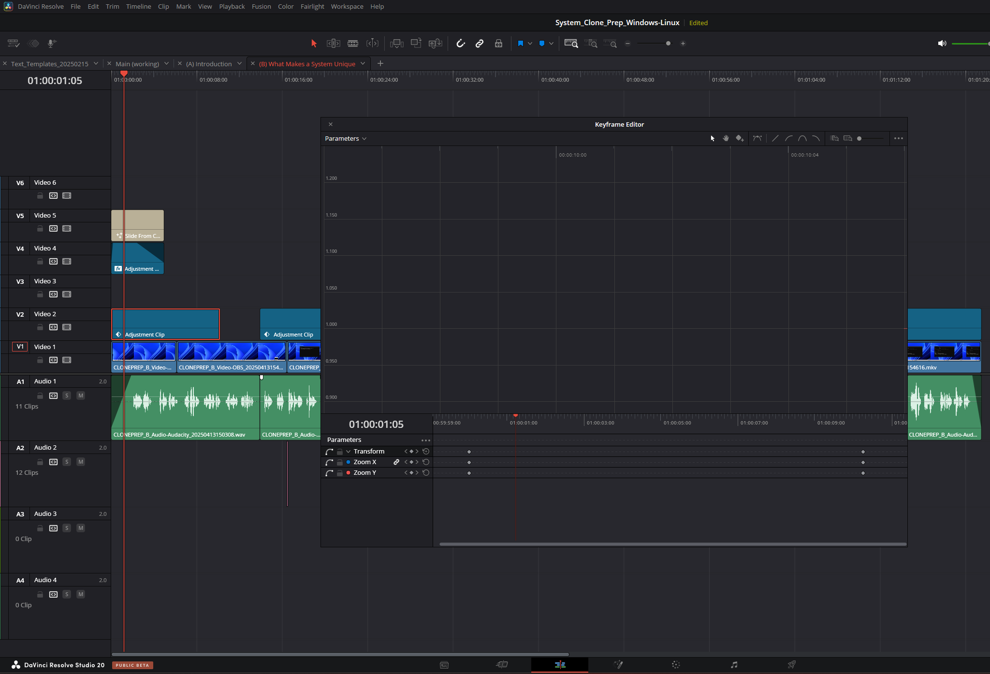The height and width of the screenshot is (674, 990).
Task: Adjust the green monitor volume slider
Action: click(971, 44)
